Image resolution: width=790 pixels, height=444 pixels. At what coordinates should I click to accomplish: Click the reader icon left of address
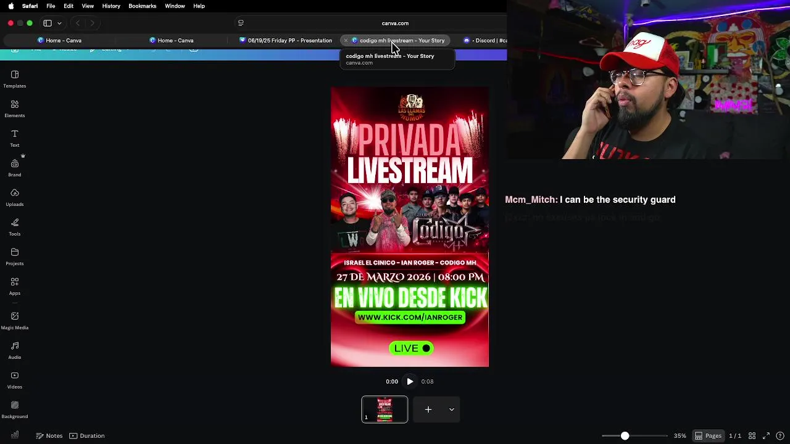241,23
